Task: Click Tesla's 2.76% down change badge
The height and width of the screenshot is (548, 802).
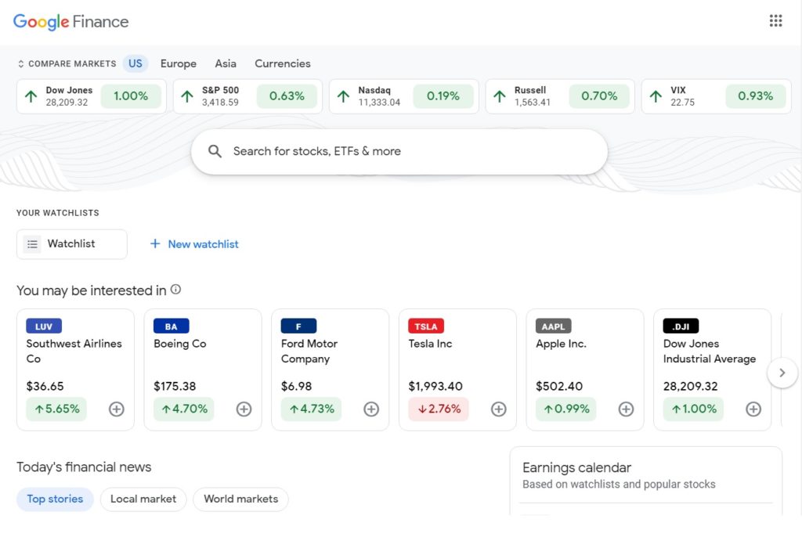Action: pos(439,409)
